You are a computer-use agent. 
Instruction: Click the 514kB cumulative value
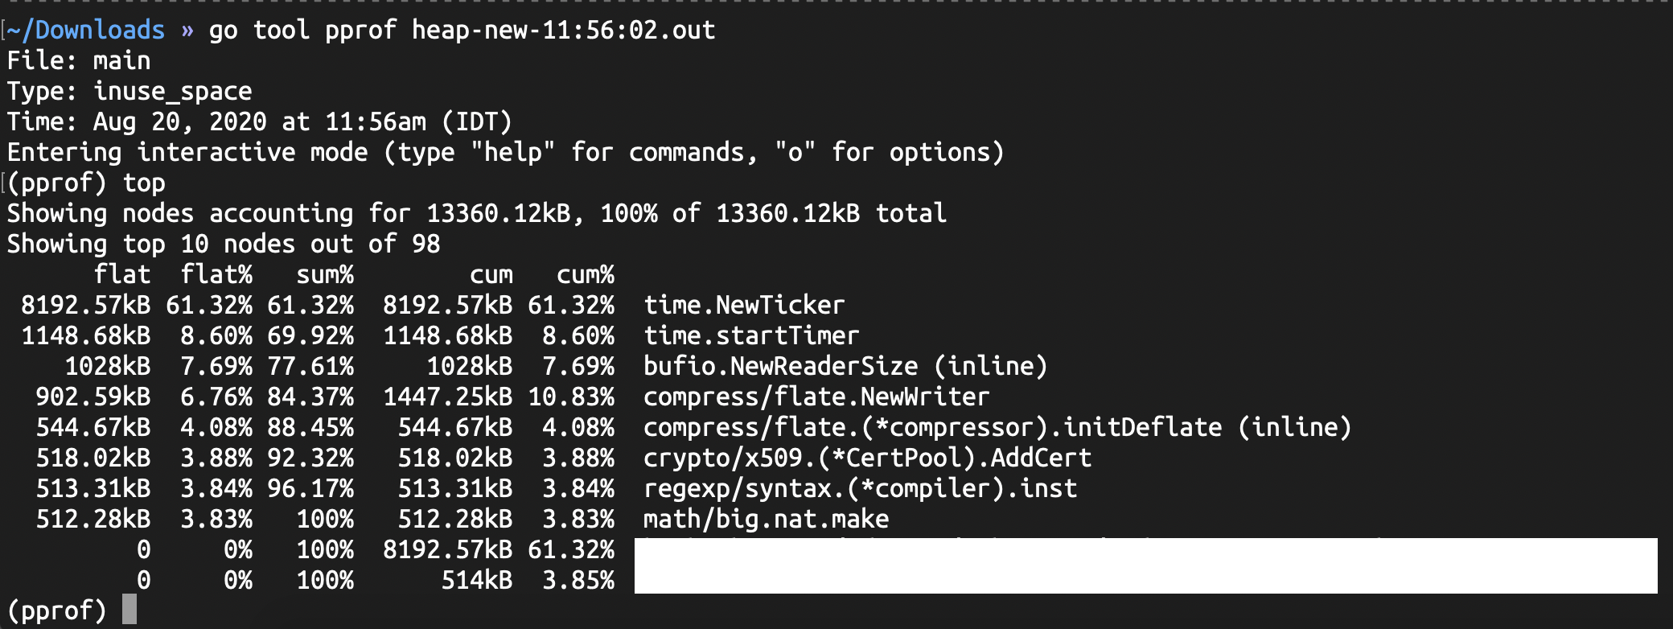[477, 581]
